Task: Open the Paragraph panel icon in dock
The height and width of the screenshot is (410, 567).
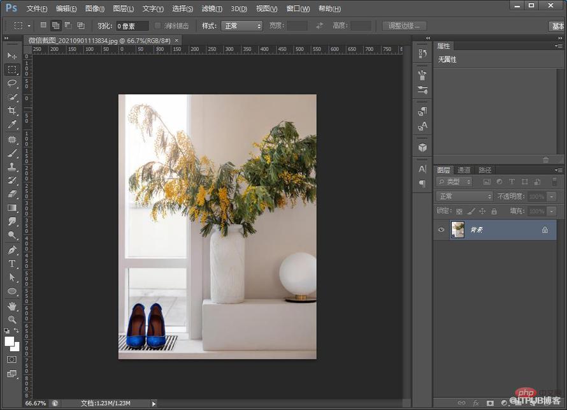Action: click(422, 184)
